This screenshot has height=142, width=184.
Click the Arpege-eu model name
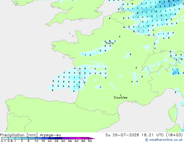[50, 135]
